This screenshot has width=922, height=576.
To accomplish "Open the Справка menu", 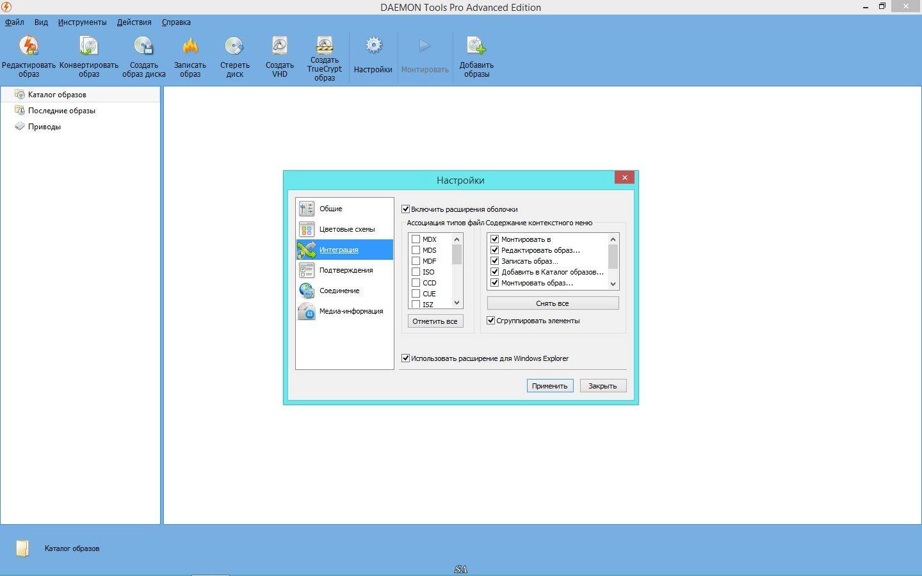I will pos(176,22).
